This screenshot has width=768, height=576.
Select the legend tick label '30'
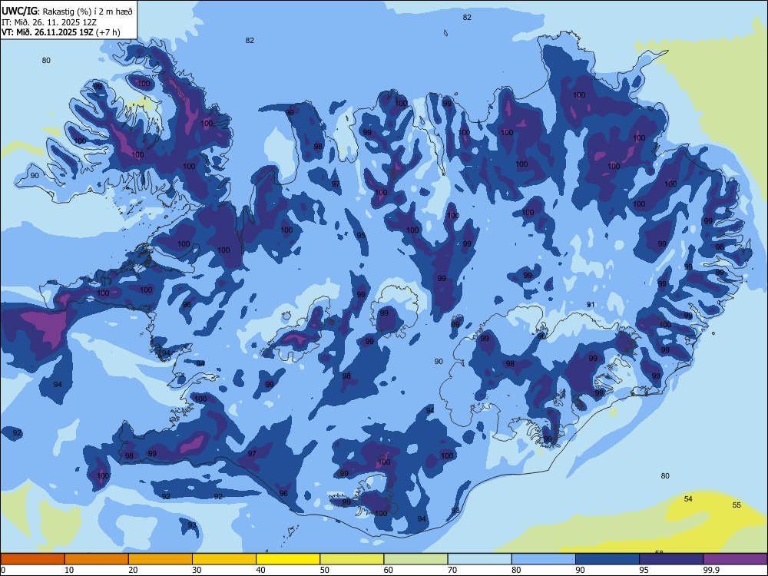(x=197, y=570)
